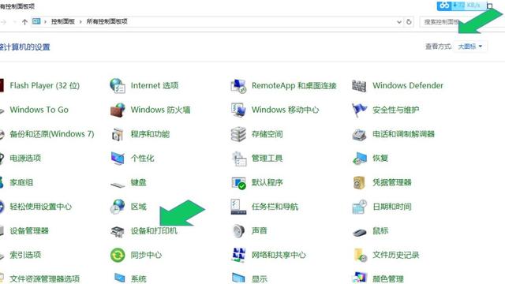Click the 恢复 icon
This screenshot has height=284, width=505.
[360, 159]
